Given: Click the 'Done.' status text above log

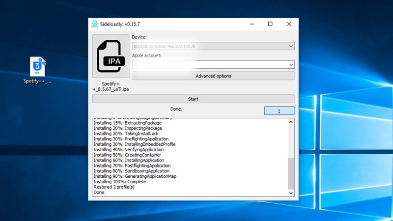Looking at the screenshot, I should point(176,109).
